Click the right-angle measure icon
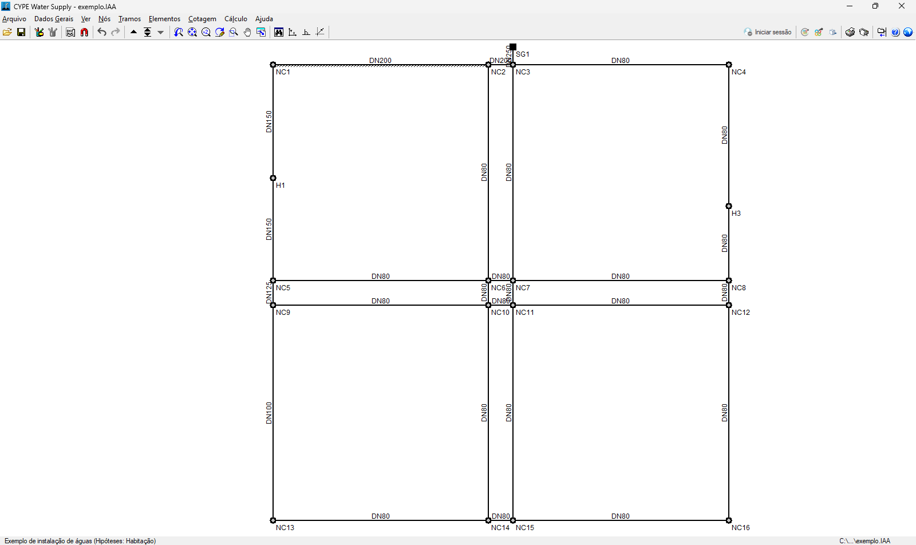Viewport: 916px width, 545px height. [306, 32]
